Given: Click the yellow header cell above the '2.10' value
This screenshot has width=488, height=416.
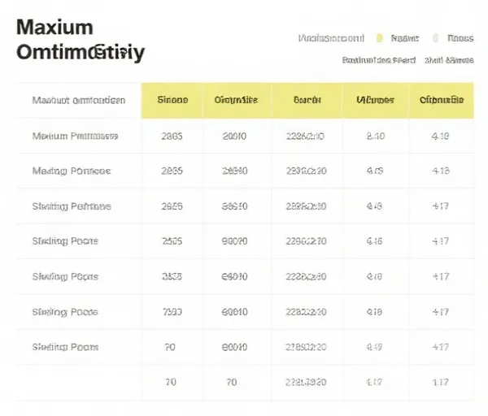Looking at the screenshot, I should (375, 101).
